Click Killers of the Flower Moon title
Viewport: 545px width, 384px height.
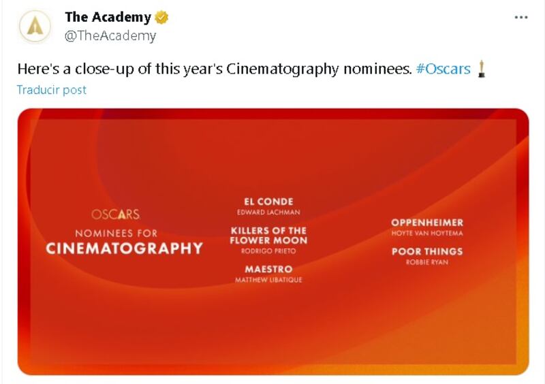point(268,236)
